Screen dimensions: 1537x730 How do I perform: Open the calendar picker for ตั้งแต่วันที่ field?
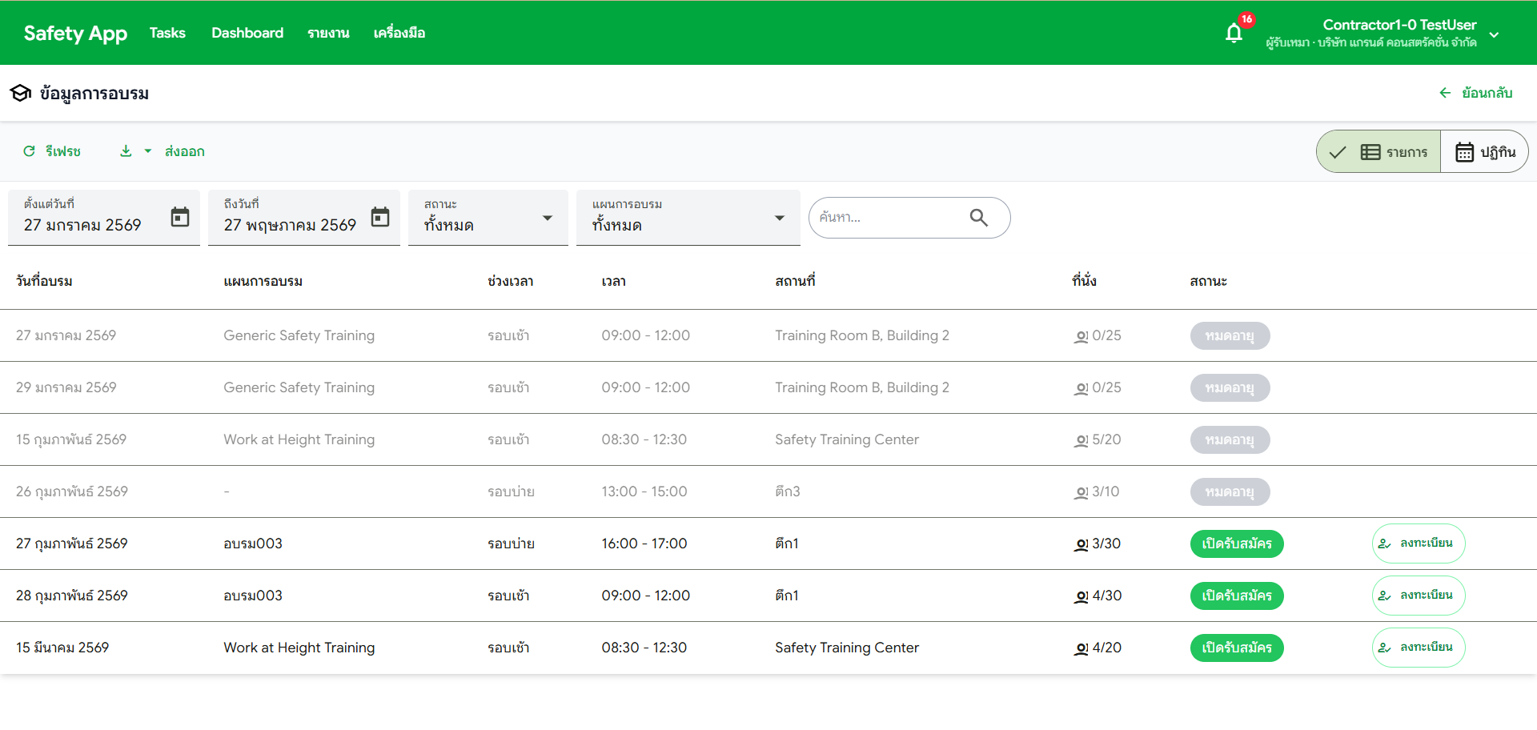[x=181, y=217]
